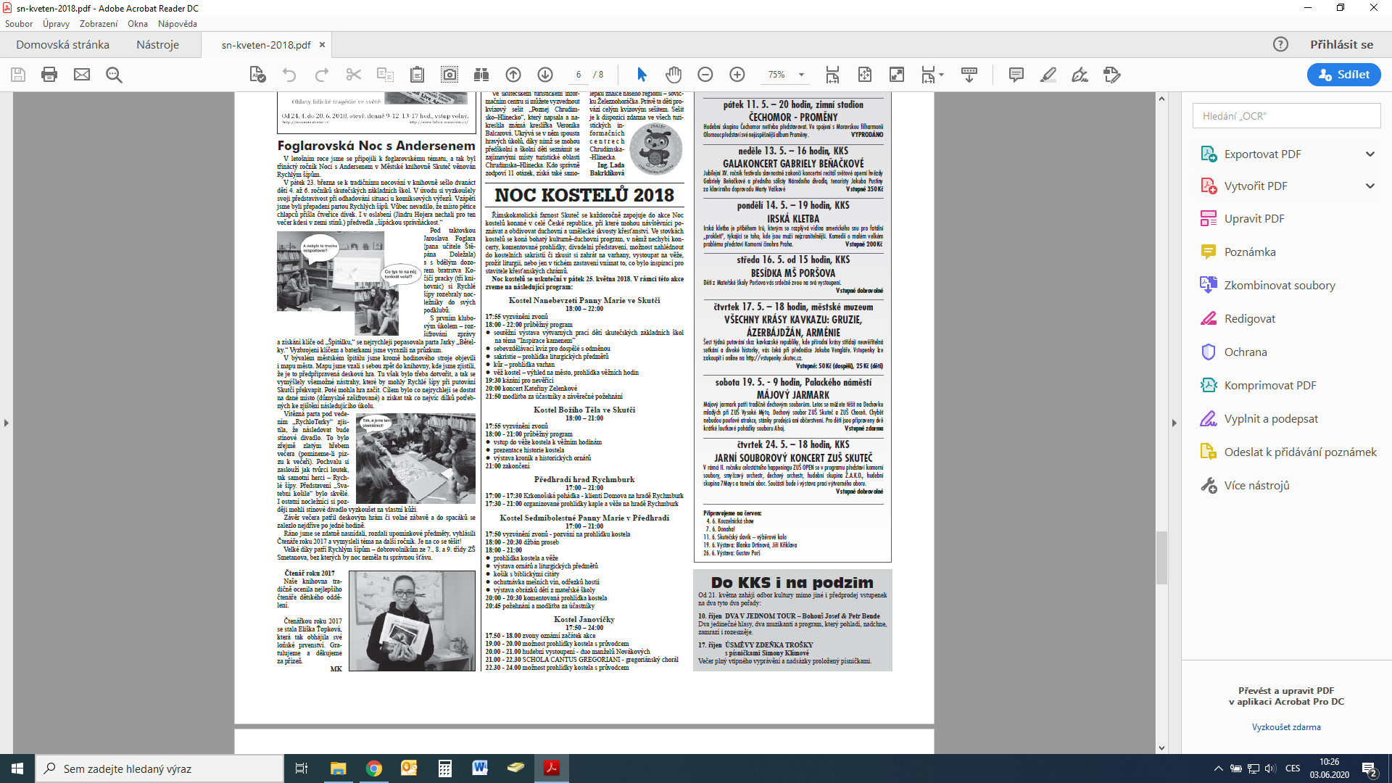The width and height of the screenshot is (1392, 783).
Task: Click the Sdílet share button
Action: 1343,75
